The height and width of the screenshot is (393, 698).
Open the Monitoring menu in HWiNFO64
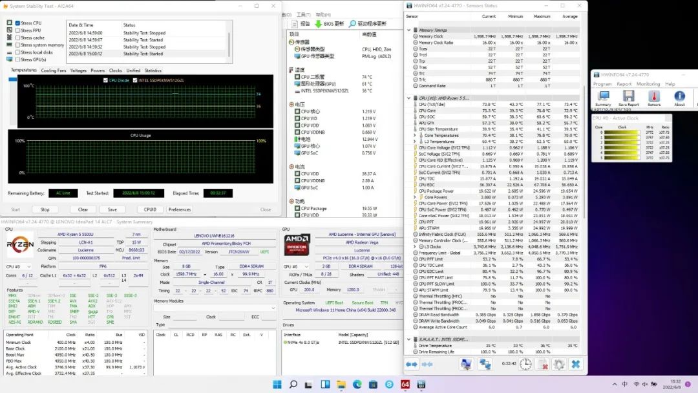pos(648,84)
